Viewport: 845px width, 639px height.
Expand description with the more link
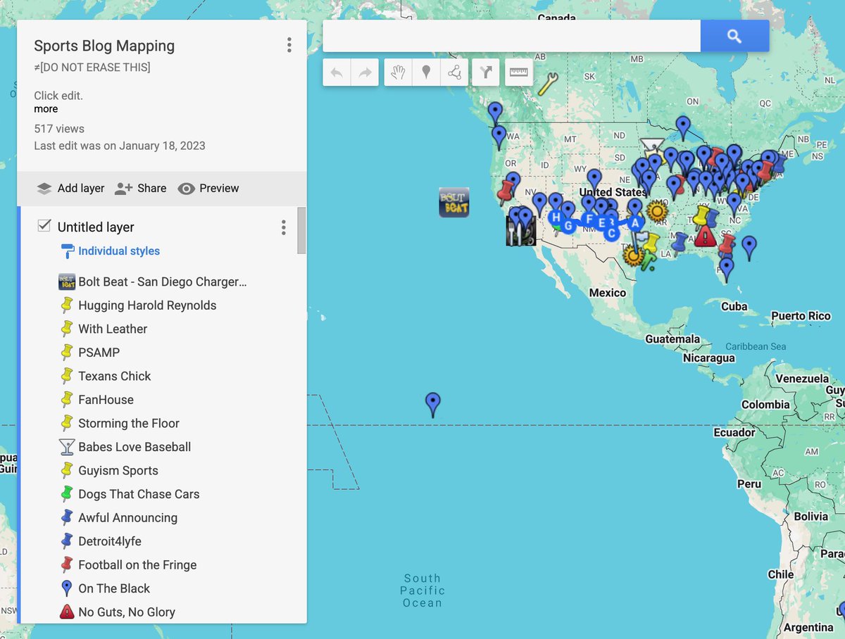pyautogui.click(x=46, y=109)
